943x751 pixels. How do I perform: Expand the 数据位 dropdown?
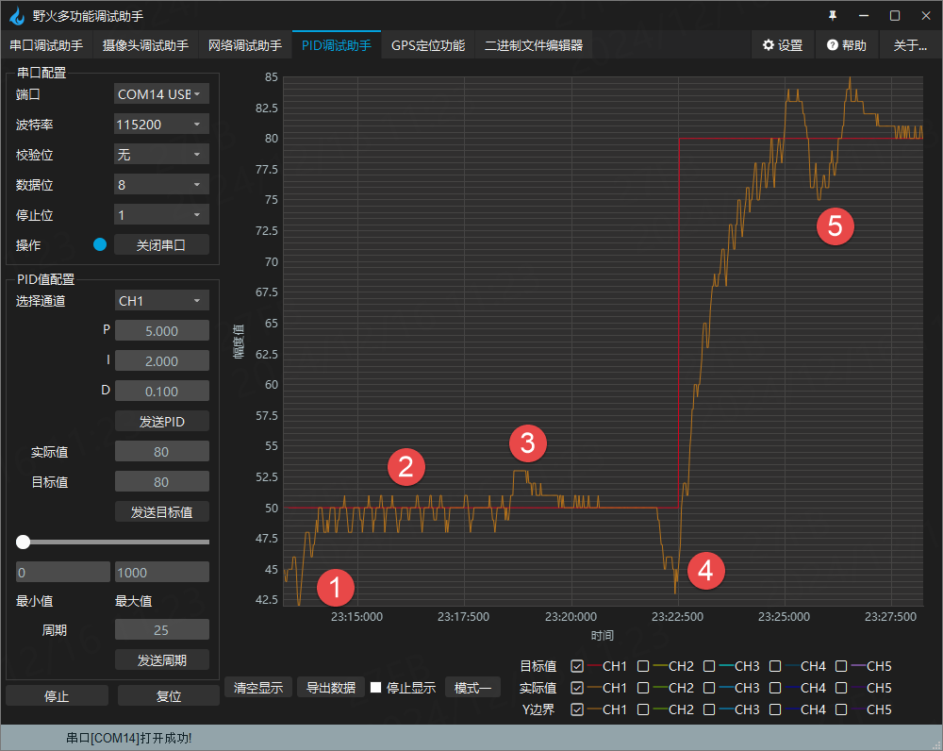click(161, 185)
